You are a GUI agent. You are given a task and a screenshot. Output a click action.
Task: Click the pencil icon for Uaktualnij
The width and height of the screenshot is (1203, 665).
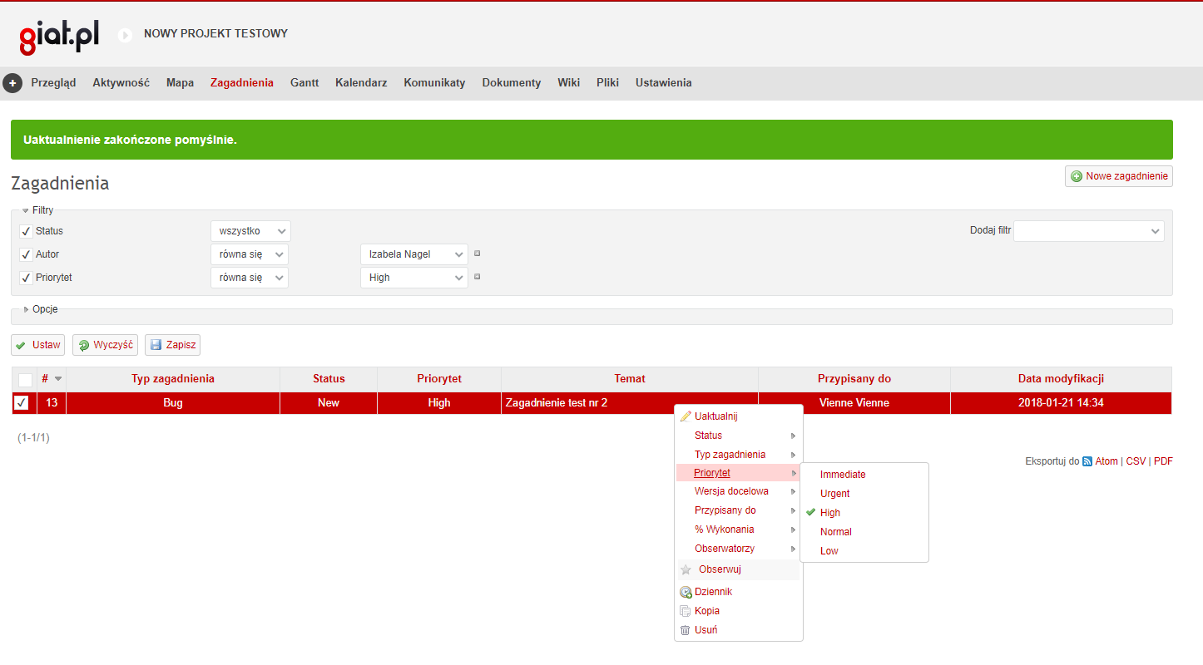pyautogui.click(x=686, y=416)
